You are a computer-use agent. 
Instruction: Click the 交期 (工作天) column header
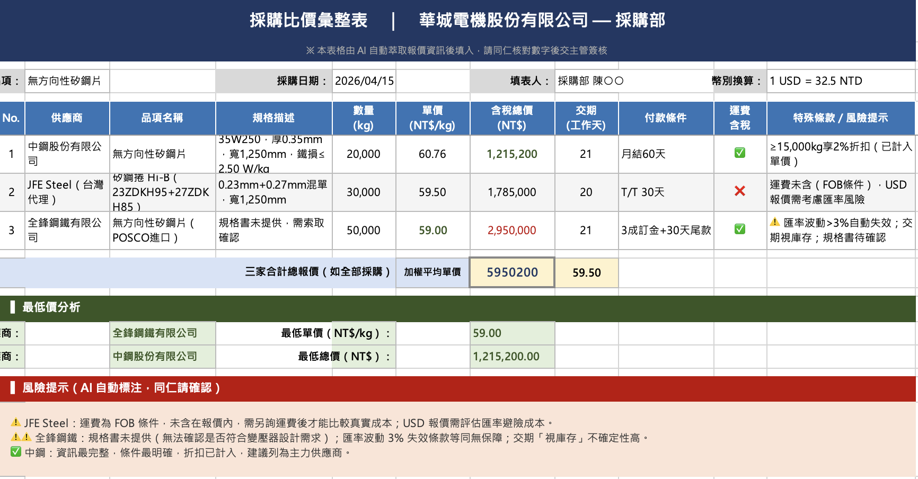pos(587,118)
